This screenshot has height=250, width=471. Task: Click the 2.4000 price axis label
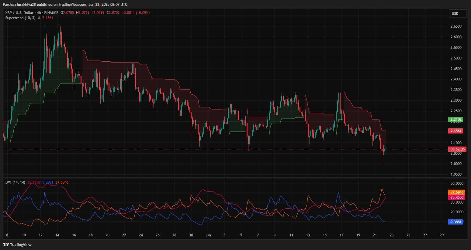[x=456, y=79]
